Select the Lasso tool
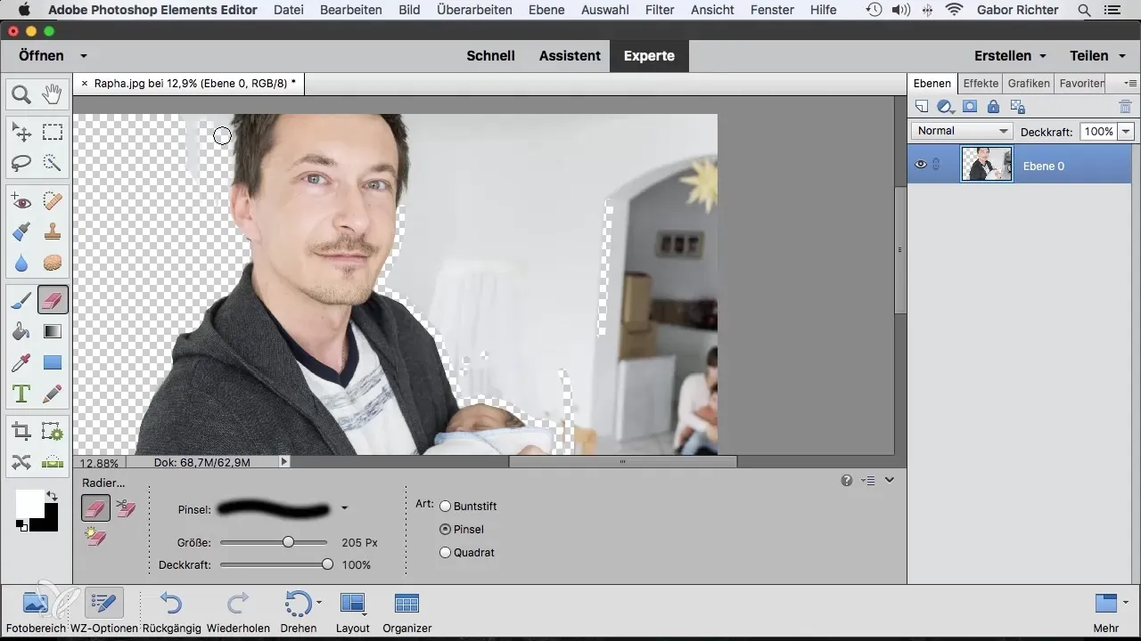 click(x=21, y=163)
